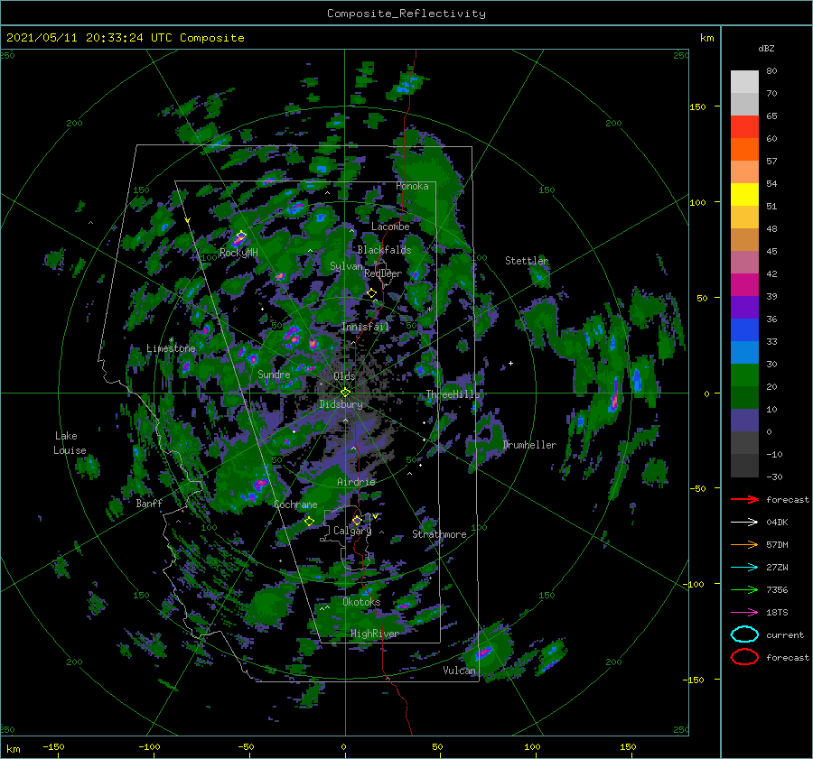Select the cyan current ellipse symbol

pyautogui.click(x=744, y=634)
